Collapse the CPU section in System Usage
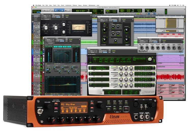Screen dimensions: 191x134 pyautogui.click(x=157, y=19)
